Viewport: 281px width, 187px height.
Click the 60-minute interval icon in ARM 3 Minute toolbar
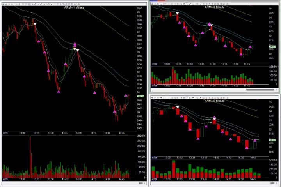(x=218, y=4)
